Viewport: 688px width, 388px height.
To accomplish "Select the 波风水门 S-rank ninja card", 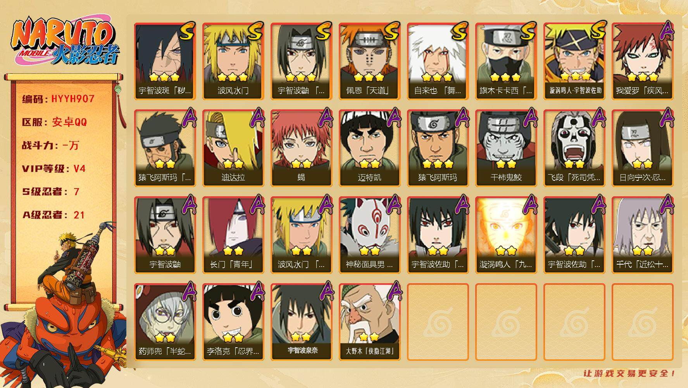I will (x=233, y=61).
